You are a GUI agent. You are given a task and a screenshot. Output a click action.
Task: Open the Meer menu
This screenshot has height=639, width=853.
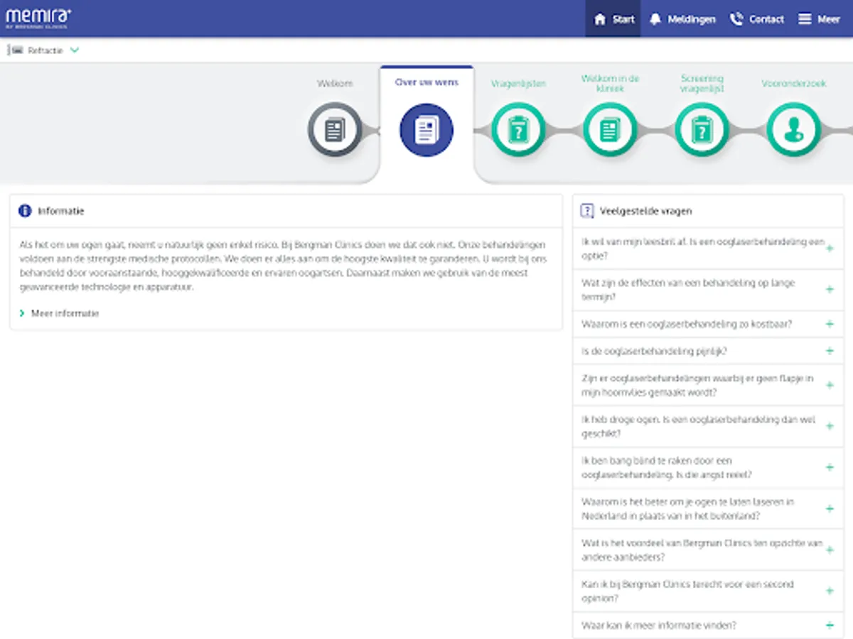point(819,18)
